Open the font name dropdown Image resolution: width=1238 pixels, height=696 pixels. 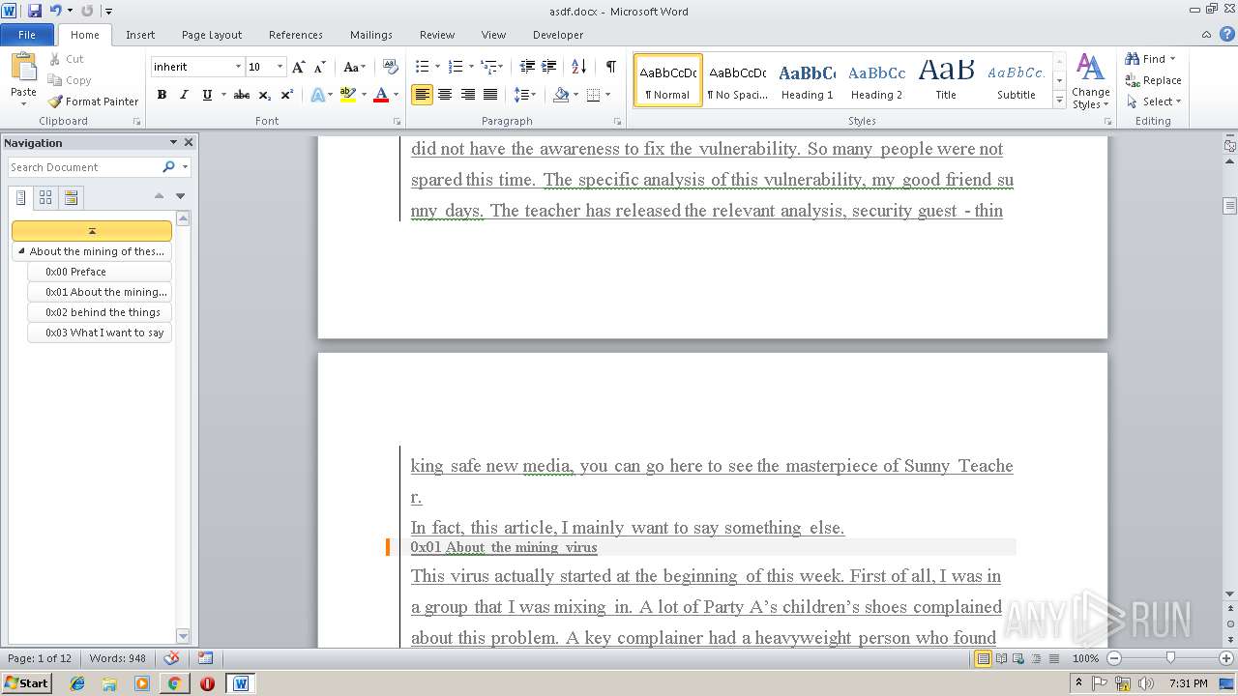(x=238, y=67)
